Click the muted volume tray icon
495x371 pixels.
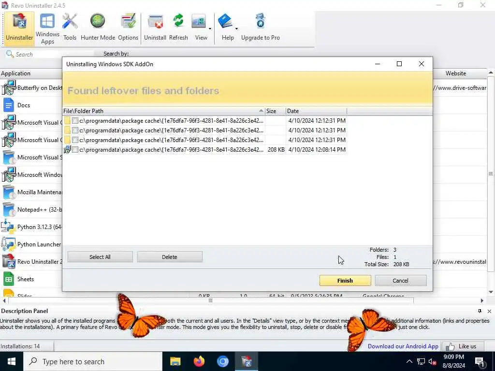(433, 362)
